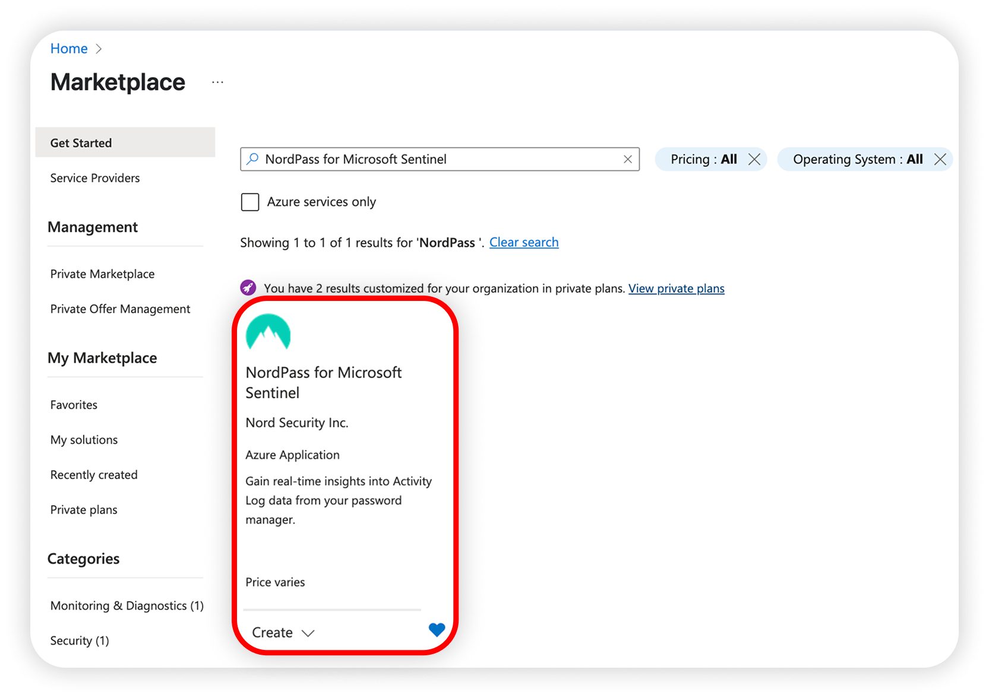Viewport: 989px width, 698px height.
Task: Click the Azure Application label
Action: (x=292, y=455)
